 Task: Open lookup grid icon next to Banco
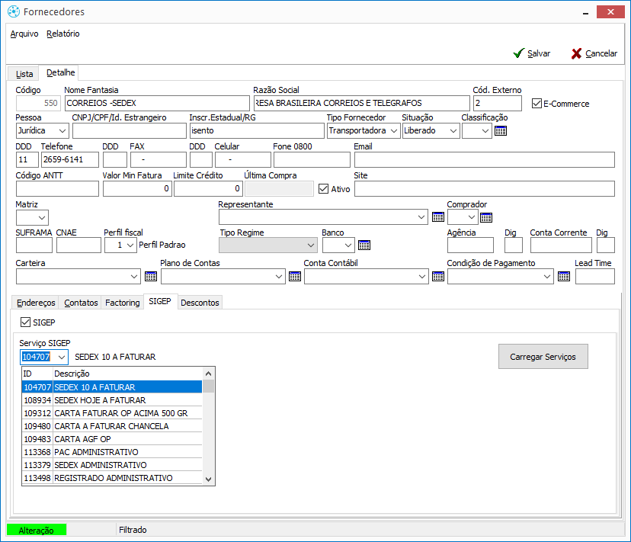click(364, 245)
